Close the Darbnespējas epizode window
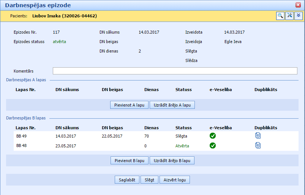This screenshot has height=195, width=305. point(298,5)
